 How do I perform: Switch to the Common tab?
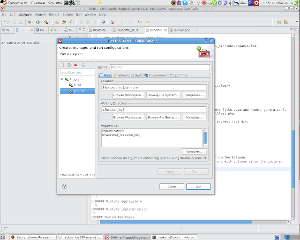[179, 75]
